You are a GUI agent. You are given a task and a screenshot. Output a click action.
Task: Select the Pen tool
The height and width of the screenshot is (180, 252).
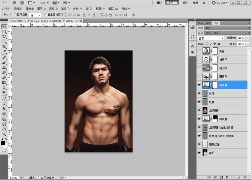tap(4, 98)
